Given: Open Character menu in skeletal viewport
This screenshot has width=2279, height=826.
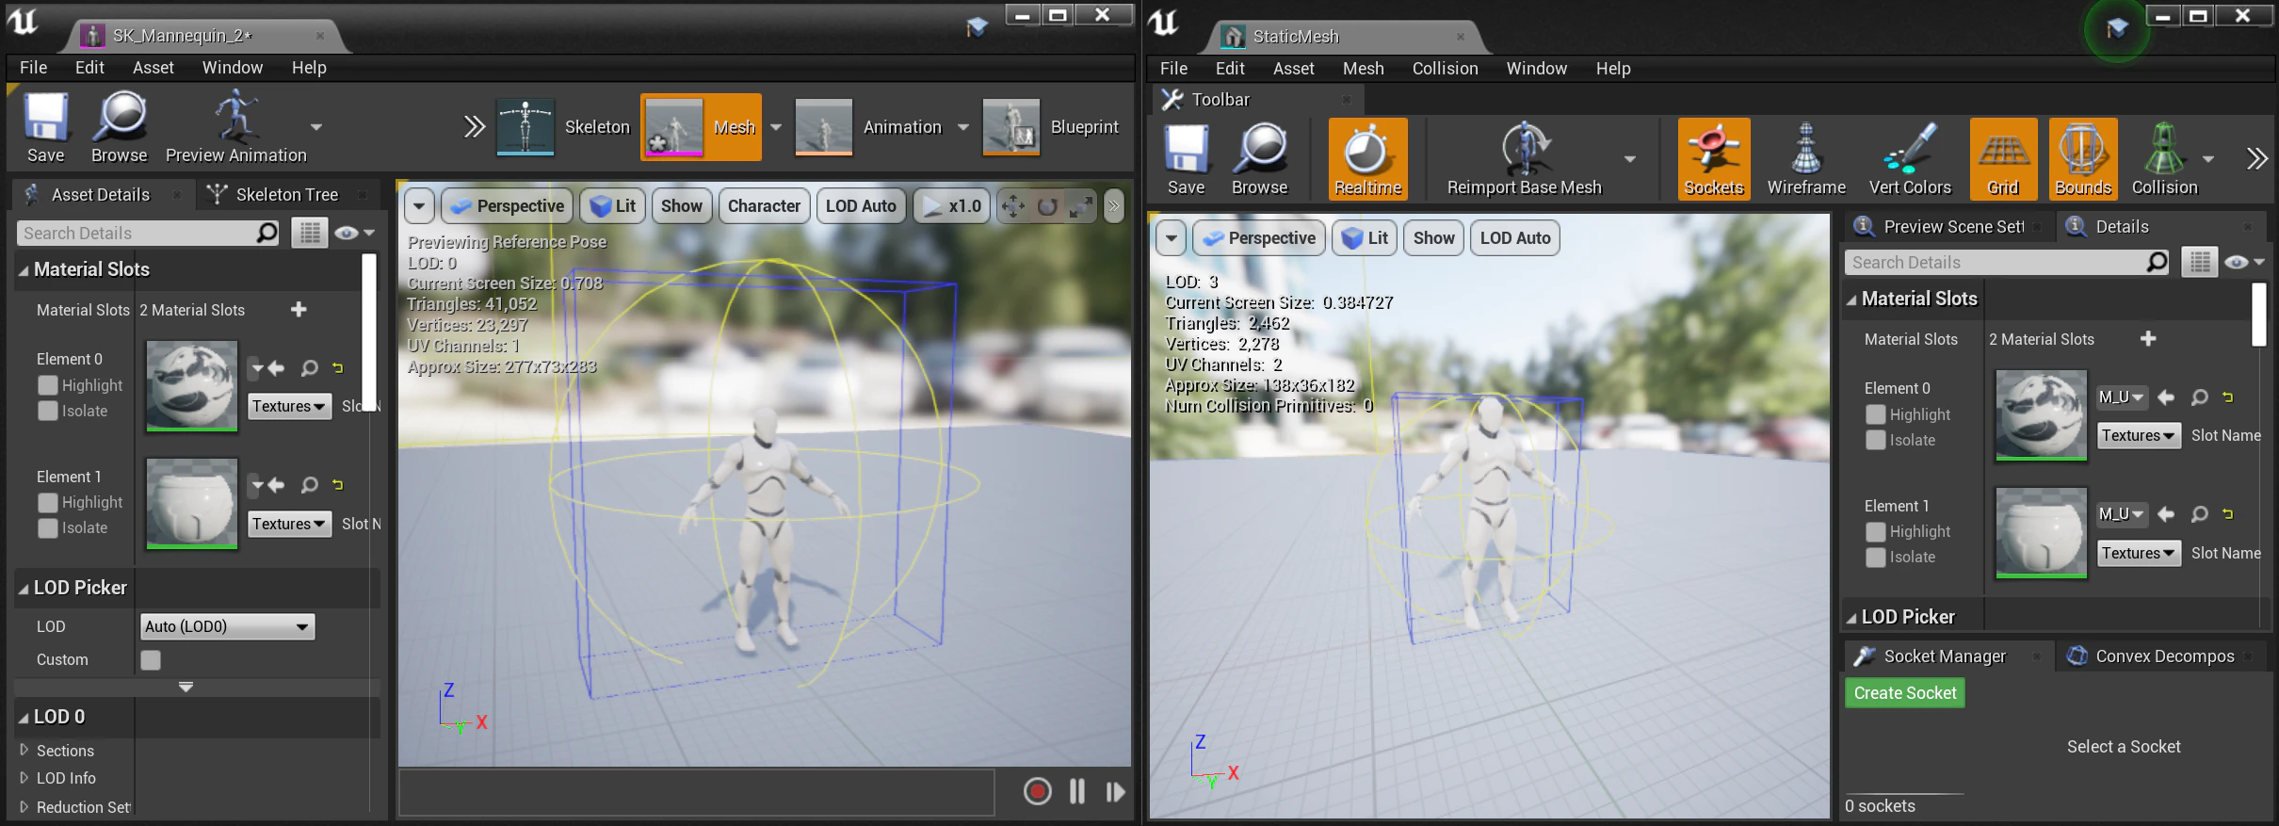Looking at the screenshot, I should click(x=764, y=206).
